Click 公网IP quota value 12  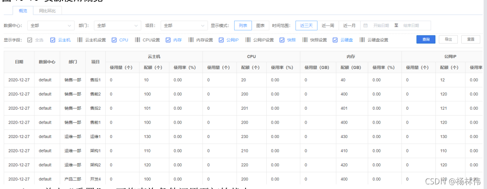coord(443,80)
